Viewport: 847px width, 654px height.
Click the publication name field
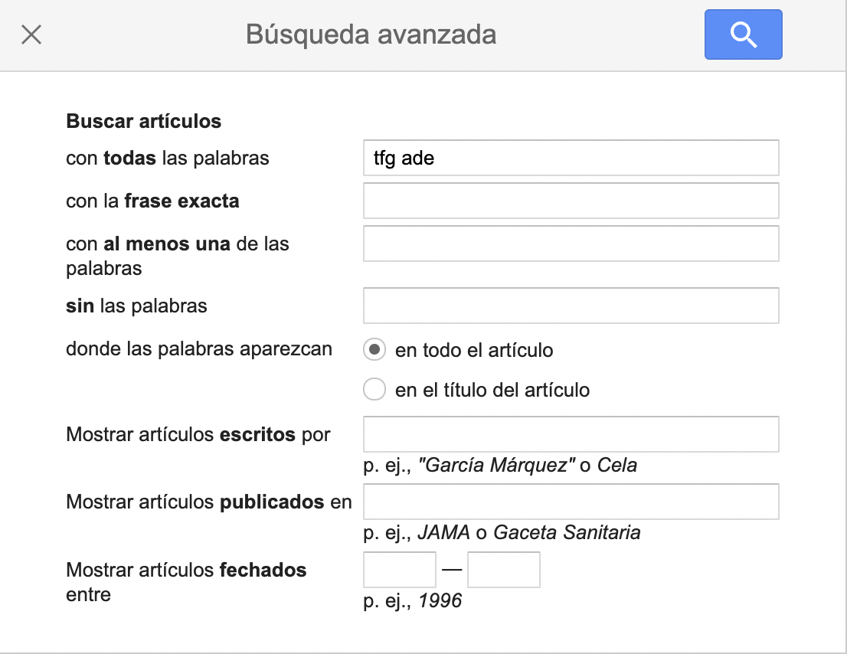tap(571, 501)
